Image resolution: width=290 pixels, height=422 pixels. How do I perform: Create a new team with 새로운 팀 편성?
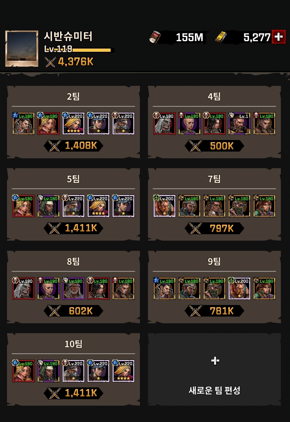(214, 369)
